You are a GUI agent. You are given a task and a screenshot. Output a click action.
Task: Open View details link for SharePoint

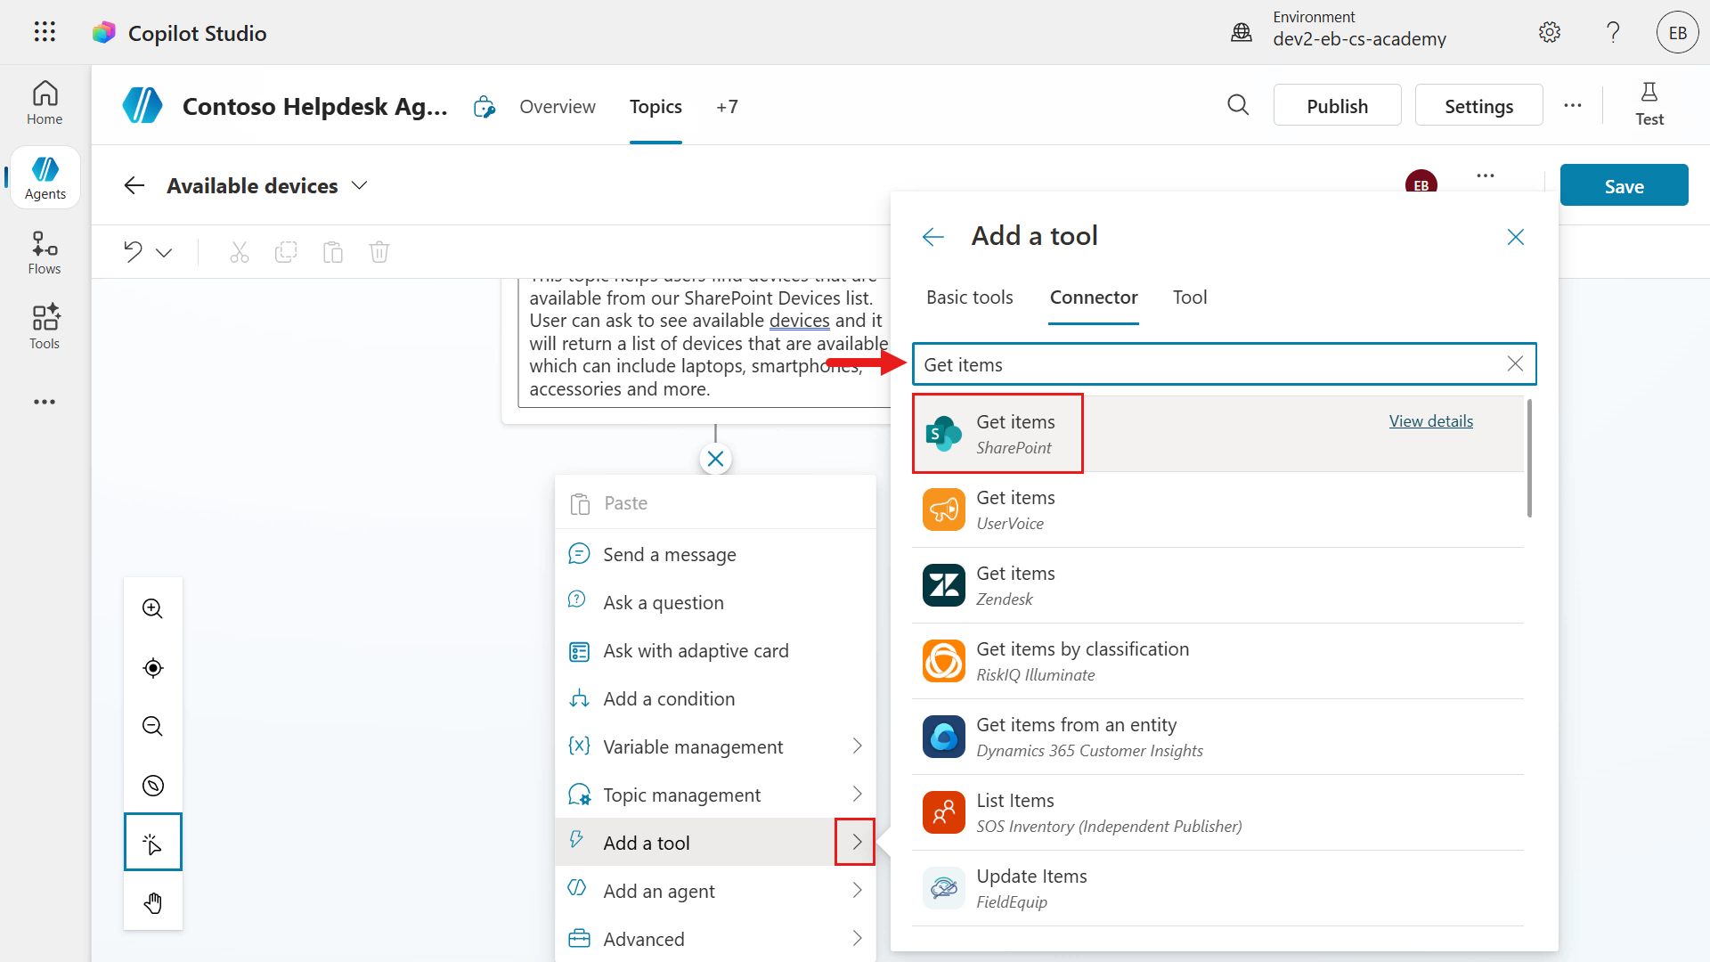pyautogui.click(x=1430, y=421)
